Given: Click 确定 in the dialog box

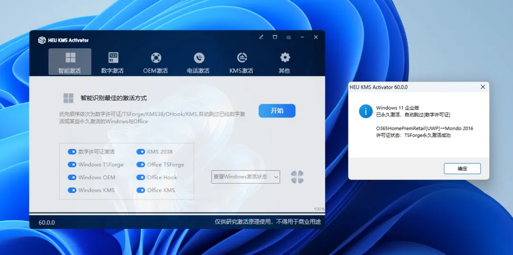Looking at the screenshot, I should (x=462, y=169).
